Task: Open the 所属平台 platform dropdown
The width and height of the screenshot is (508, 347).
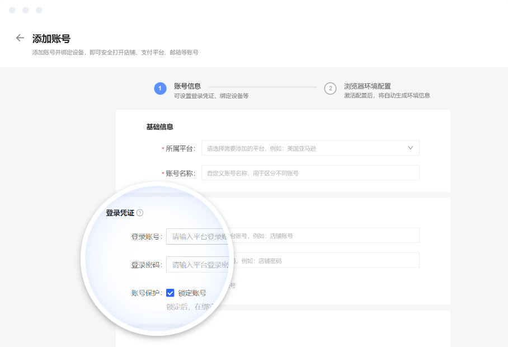Action: (310, 148)
